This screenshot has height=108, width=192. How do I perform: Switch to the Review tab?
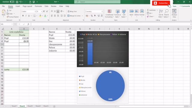(54, 6)
